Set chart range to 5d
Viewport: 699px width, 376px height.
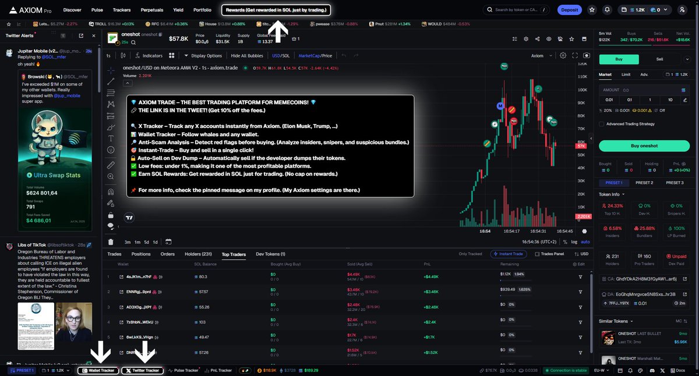tap(146, 242)
